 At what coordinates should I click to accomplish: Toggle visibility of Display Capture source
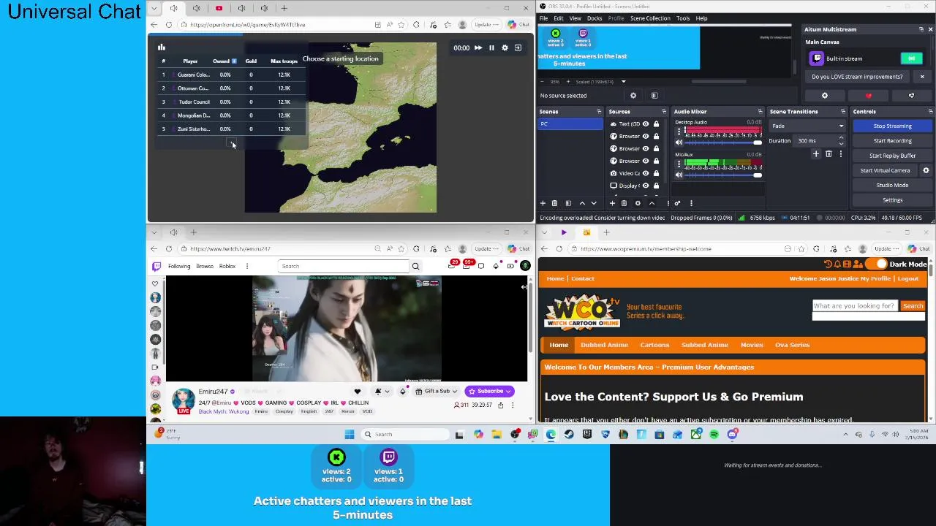(646, 186)
